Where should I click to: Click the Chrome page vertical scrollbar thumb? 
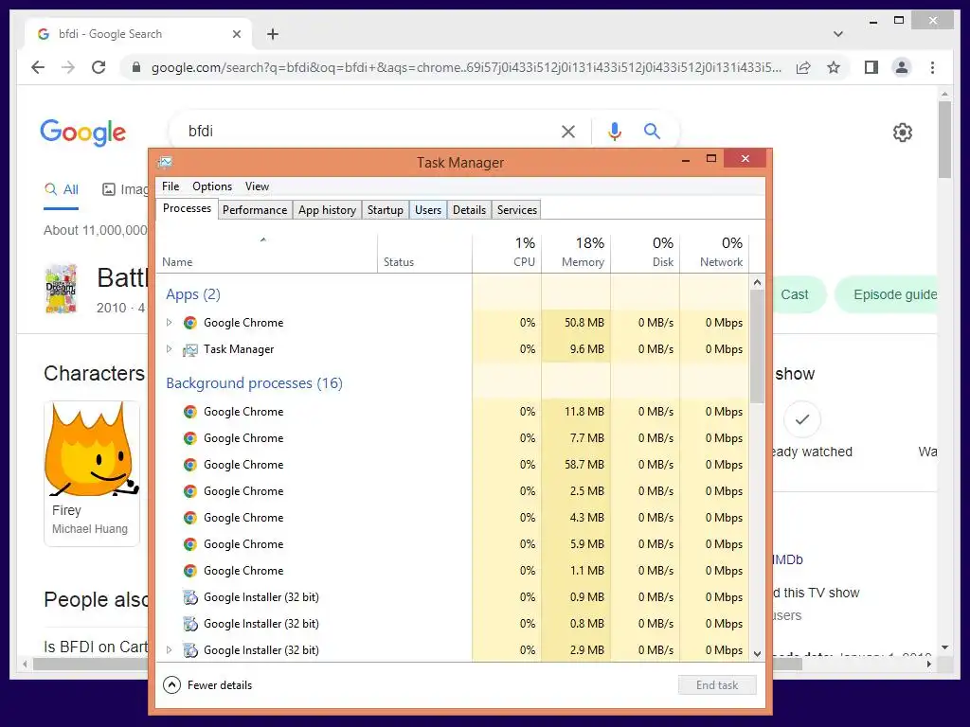[x=944, y=140]
